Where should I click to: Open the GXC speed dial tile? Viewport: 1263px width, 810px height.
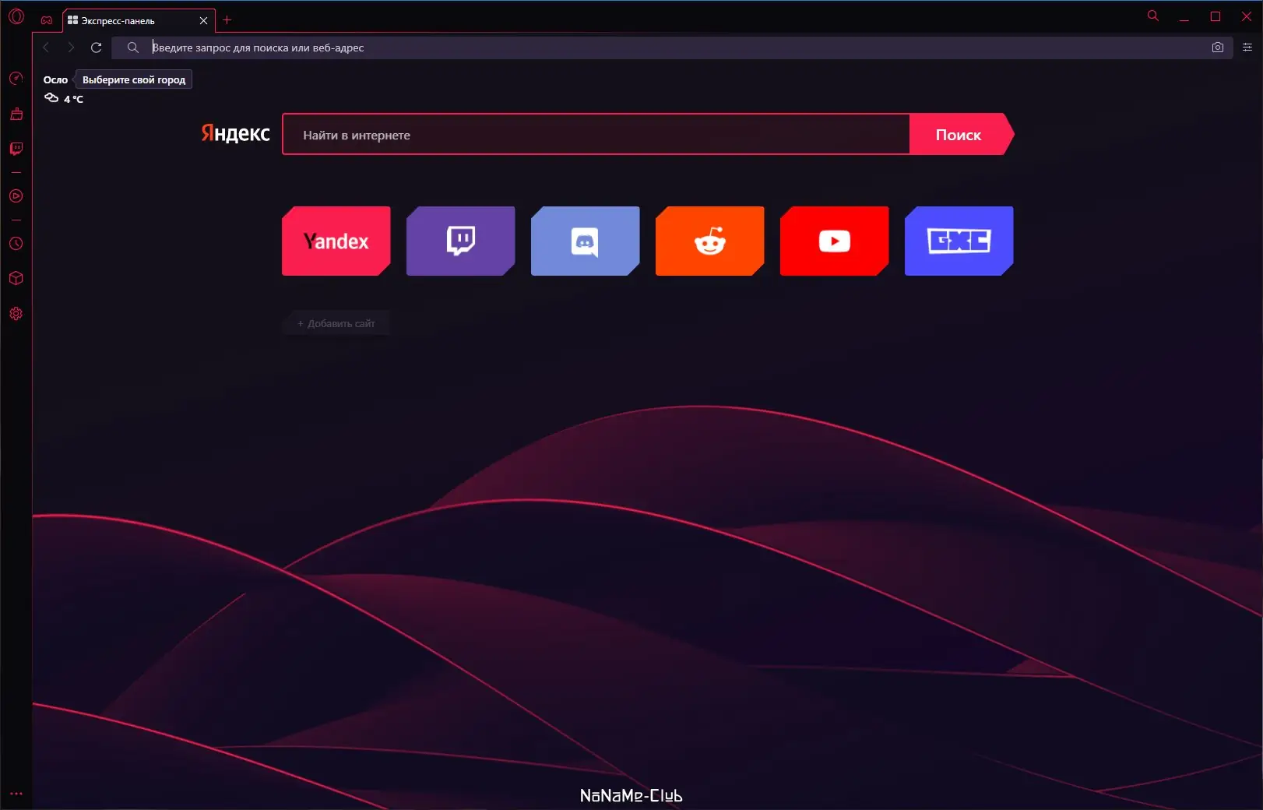click(x=959, y=241)
